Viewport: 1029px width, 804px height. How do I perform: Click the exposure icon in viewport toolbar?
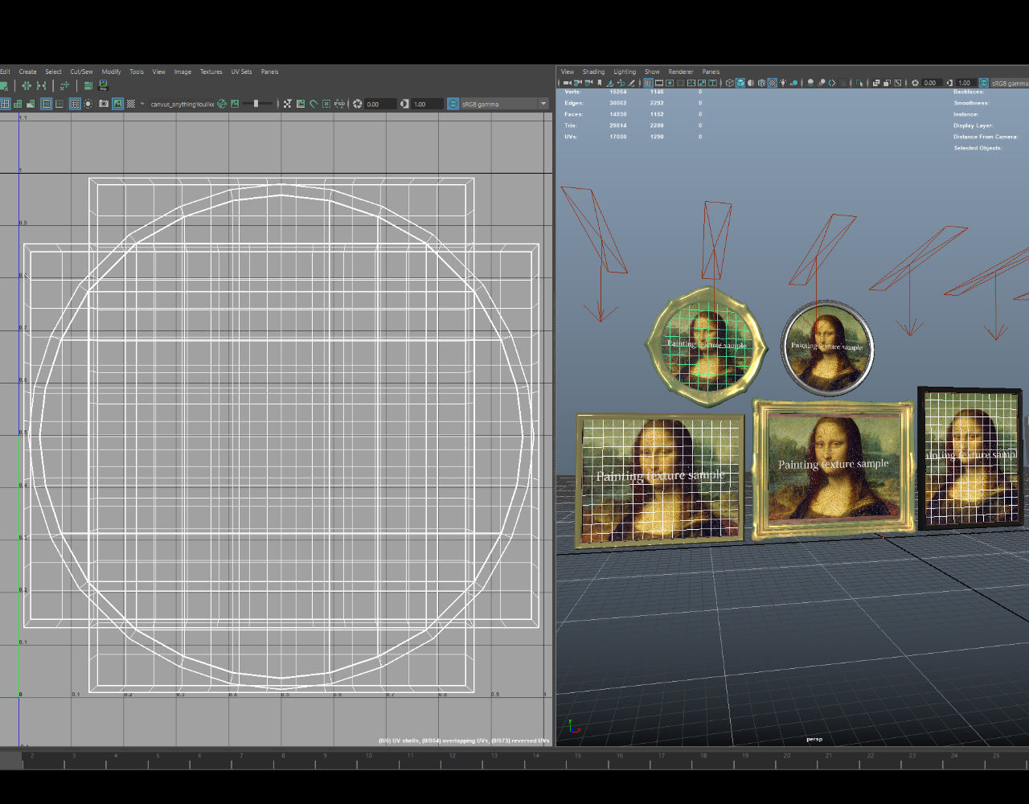915,83
